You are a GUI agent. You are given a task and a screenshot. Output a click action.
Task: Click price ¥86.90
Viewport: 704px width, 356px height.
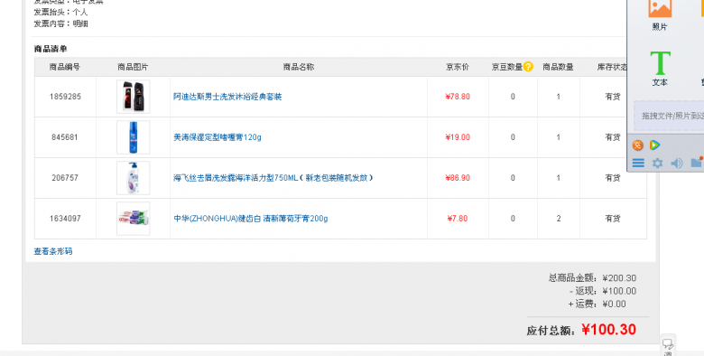pos(458,178)
